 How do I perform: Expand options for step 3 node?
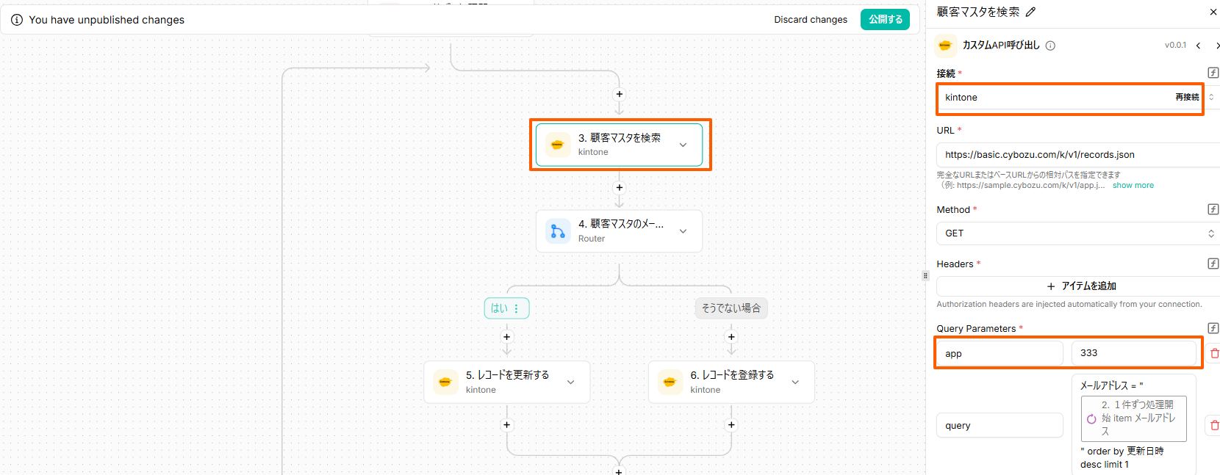click(683, 145)
